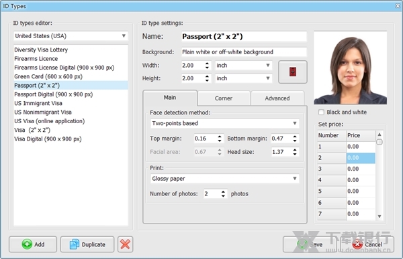Viewport: 403px width, 259px height.
Task: Select Firearms Licence in the list
Action: tap(71, 59)
